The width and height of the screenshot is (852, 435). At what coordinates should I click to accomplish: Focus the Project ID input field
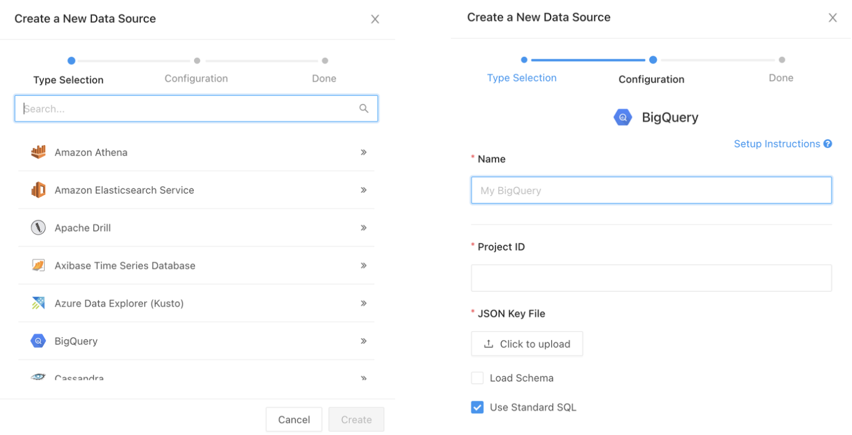pyautogui.click(x=651, y=278)
